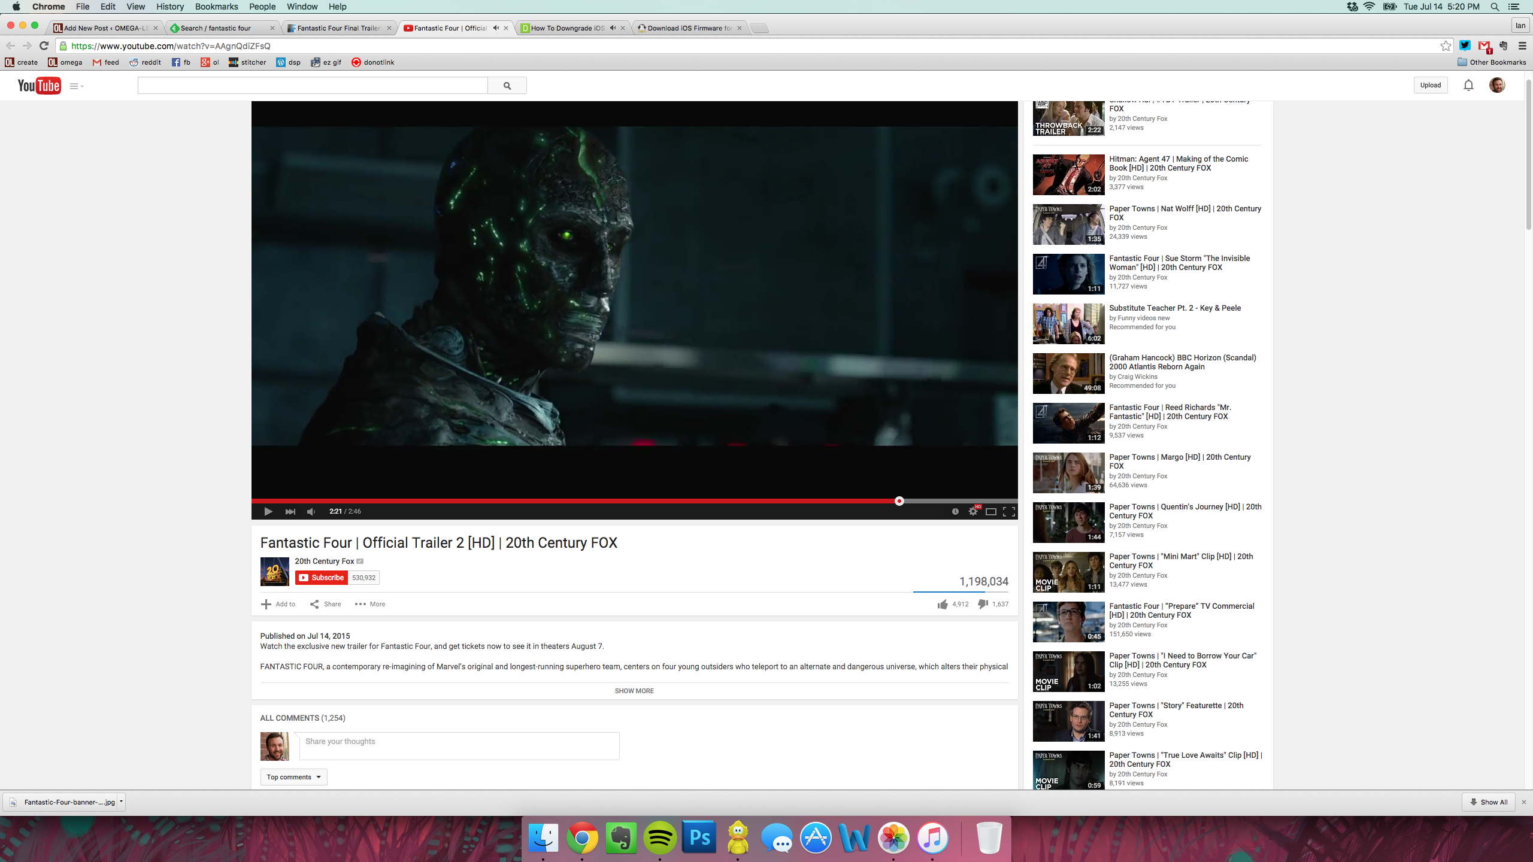Open Chrome hamburger menu

coord(1522,45)
